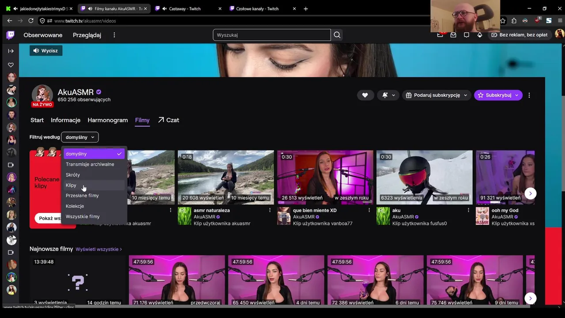Open the IRL category icon for asmr naturaleza
Screen dimensions: 565x318
[185, 216]
